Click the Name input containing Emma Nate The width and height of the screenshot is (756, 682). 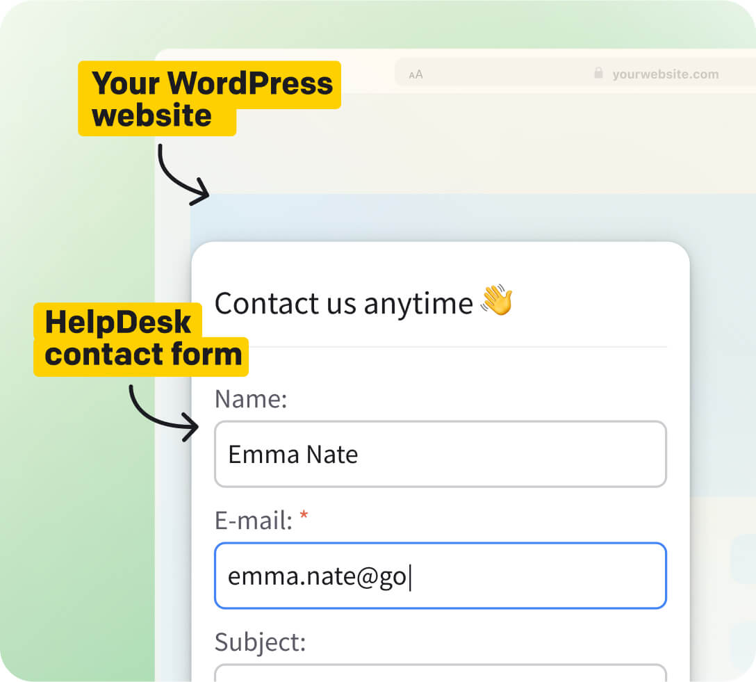[440, 454]
